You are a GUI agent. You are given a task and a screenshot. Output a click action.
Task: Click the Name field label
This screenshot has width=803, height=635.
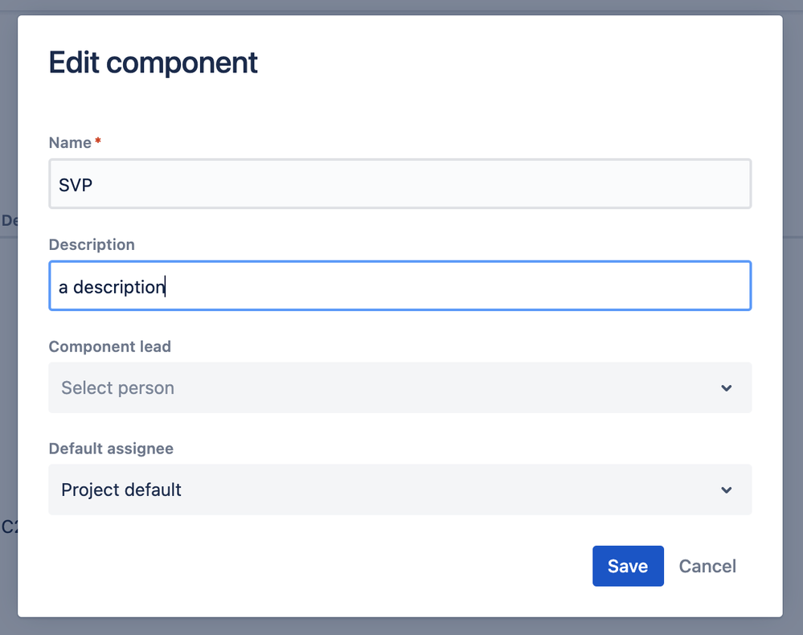click(x=70, y=142)
